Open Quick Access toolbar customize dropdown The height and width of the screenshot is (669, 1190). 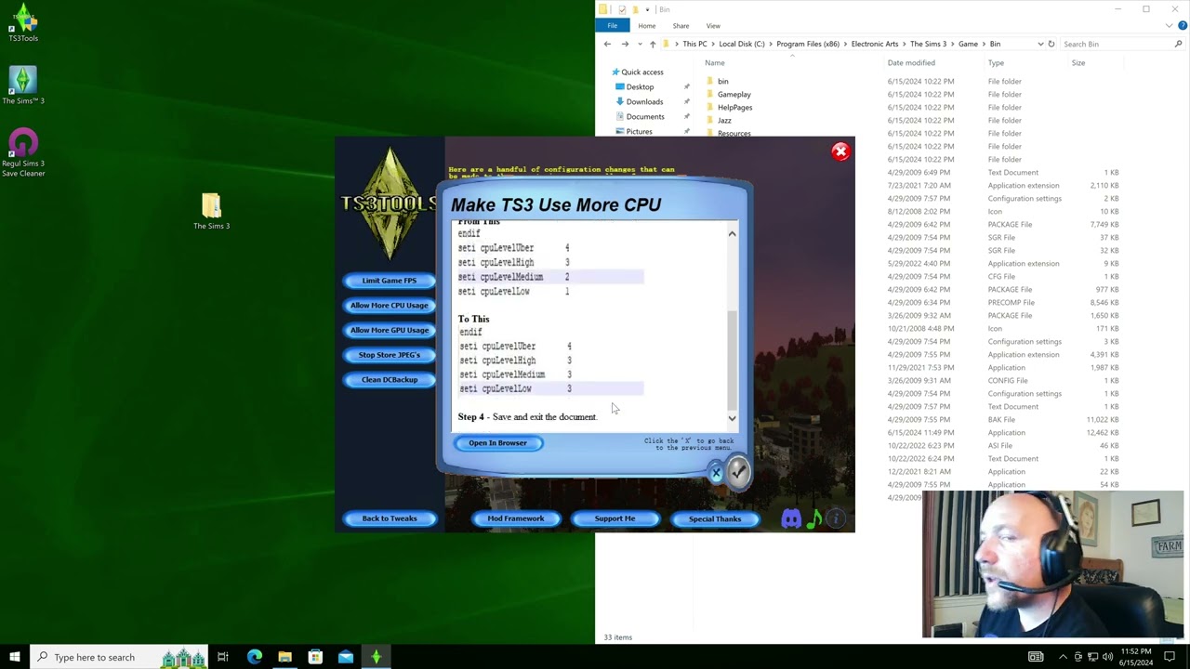coord(647,9)
